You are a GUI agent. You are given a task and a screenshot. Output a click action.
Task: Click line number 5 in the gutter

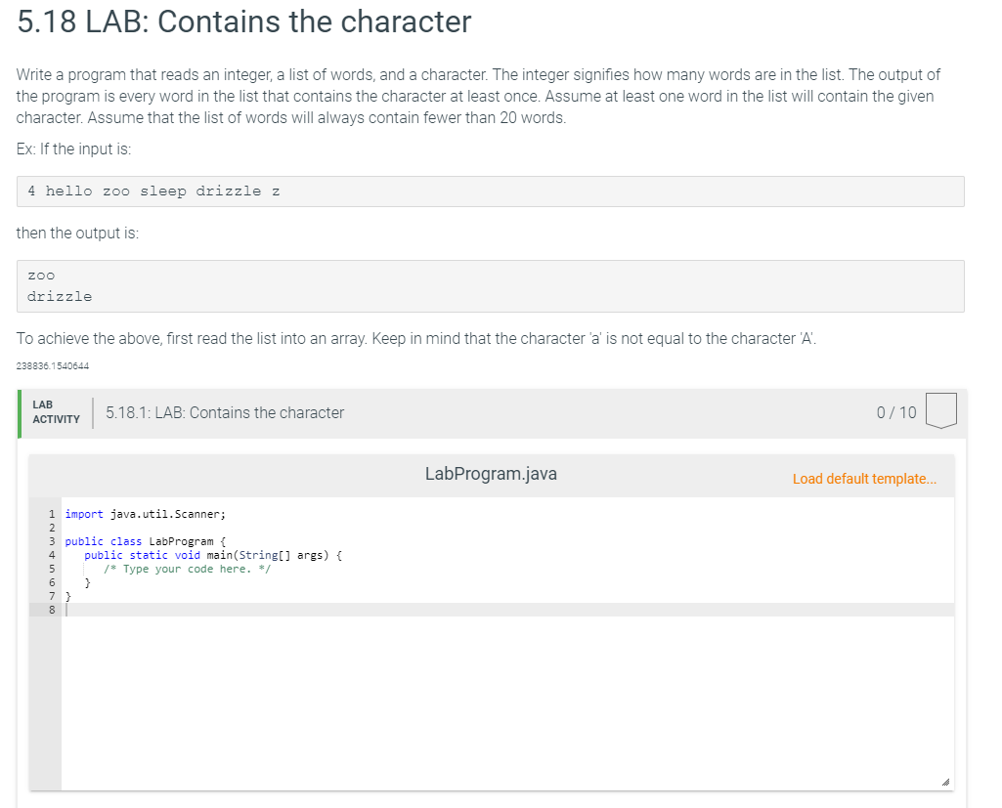click(x=52, y=569)
